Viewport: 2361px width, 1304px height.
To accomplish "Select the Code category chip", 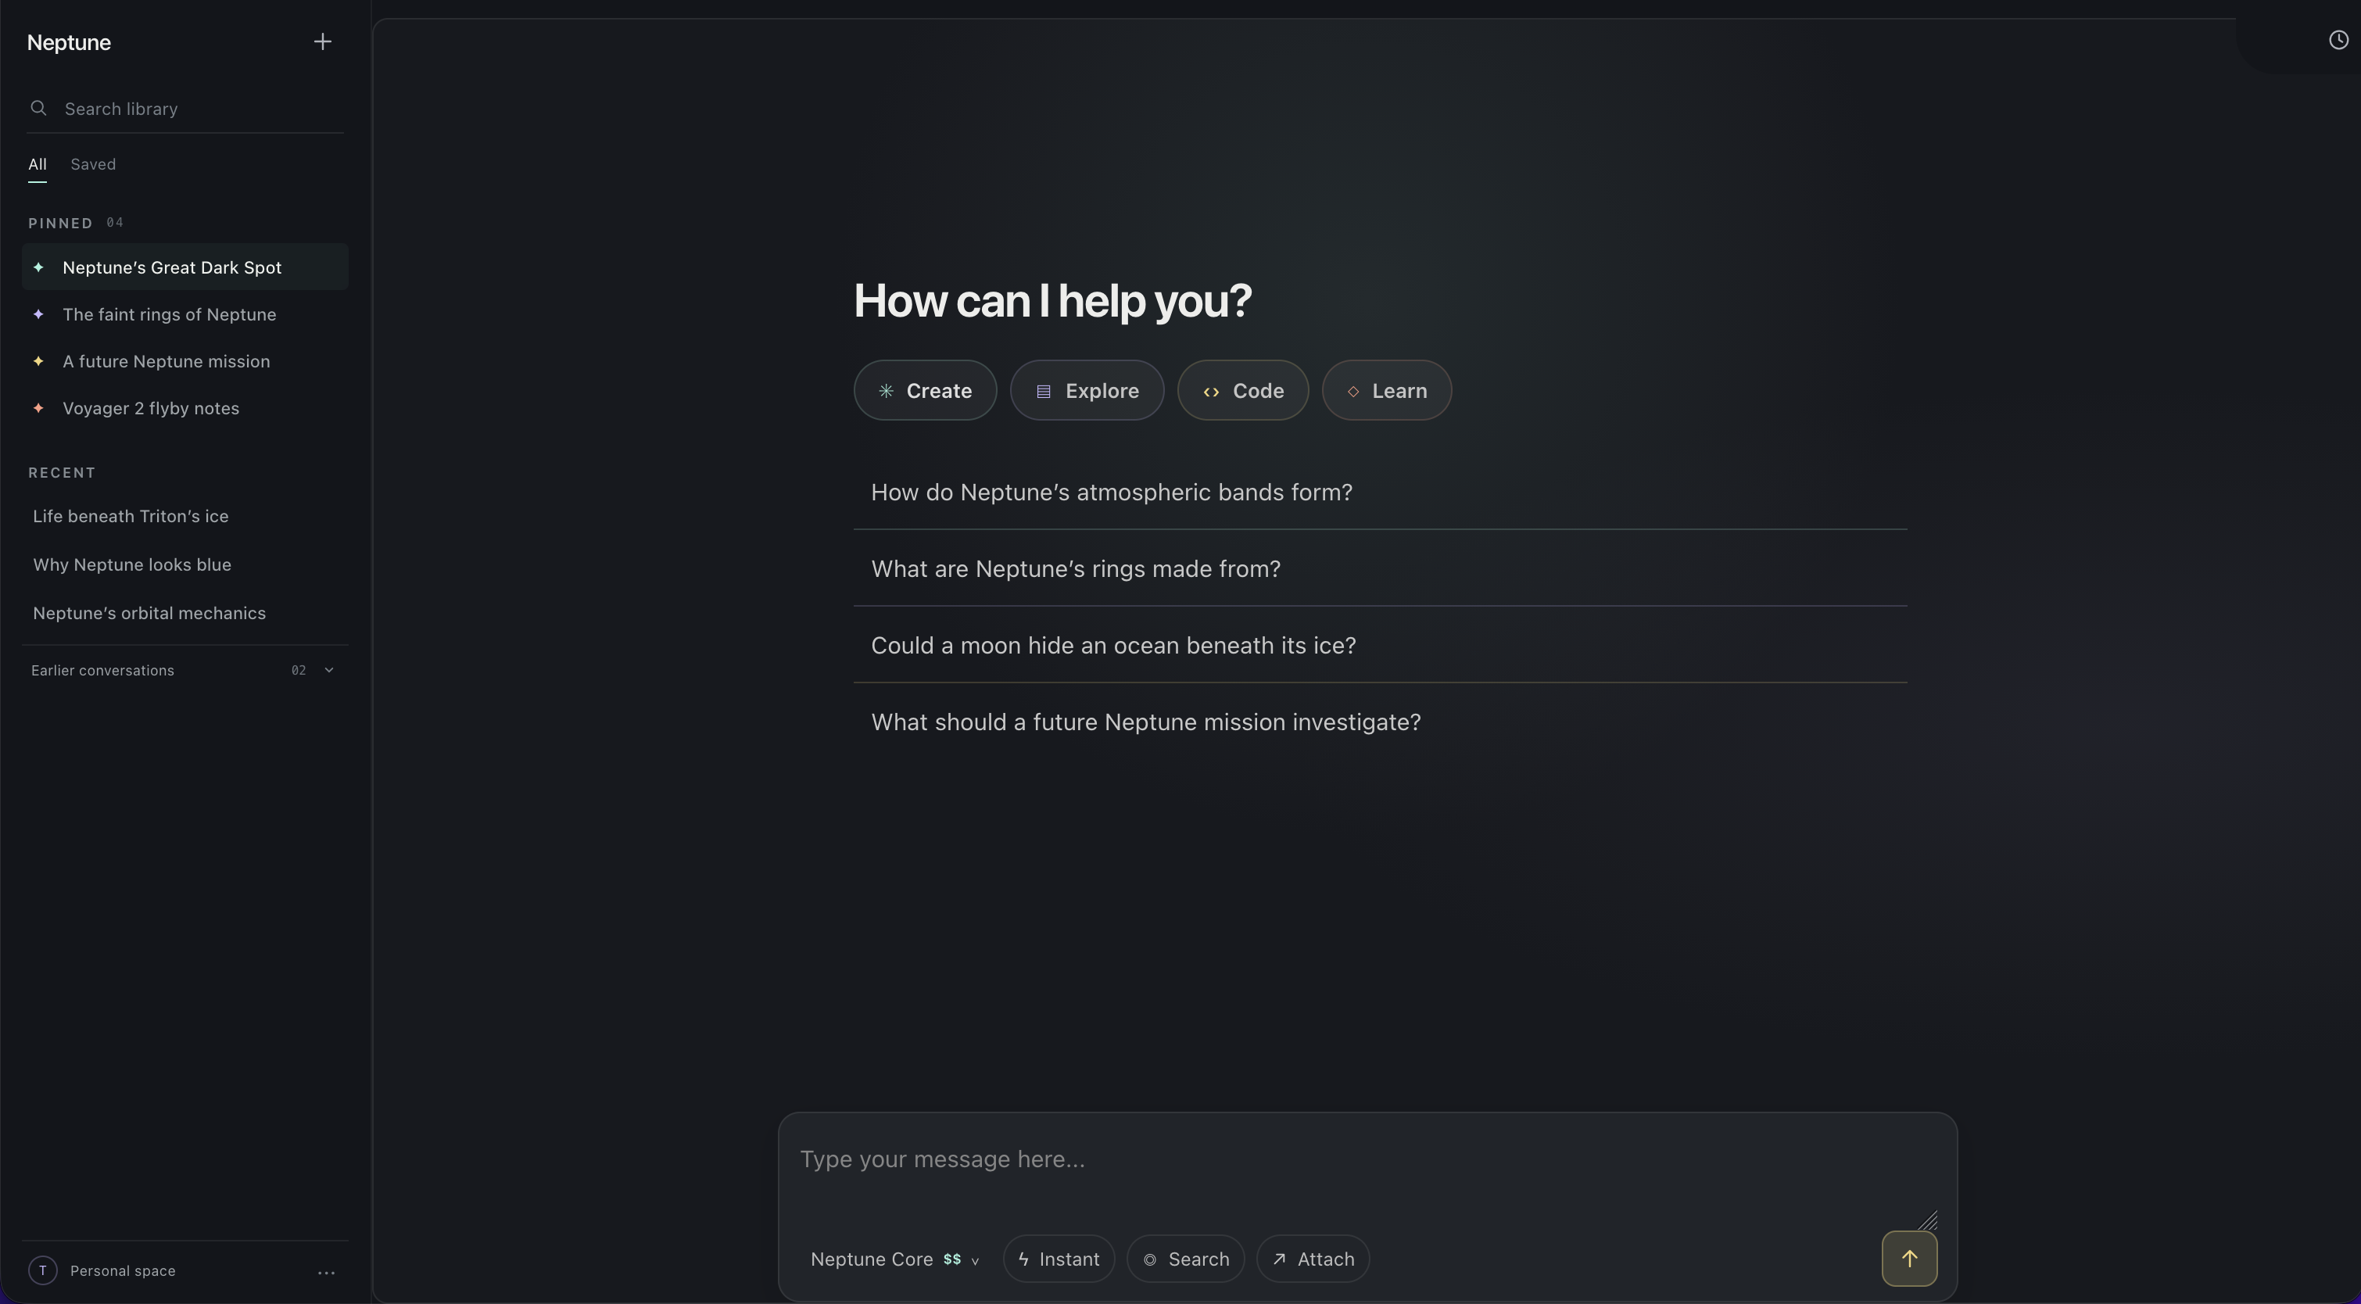I will (1243, 390).
